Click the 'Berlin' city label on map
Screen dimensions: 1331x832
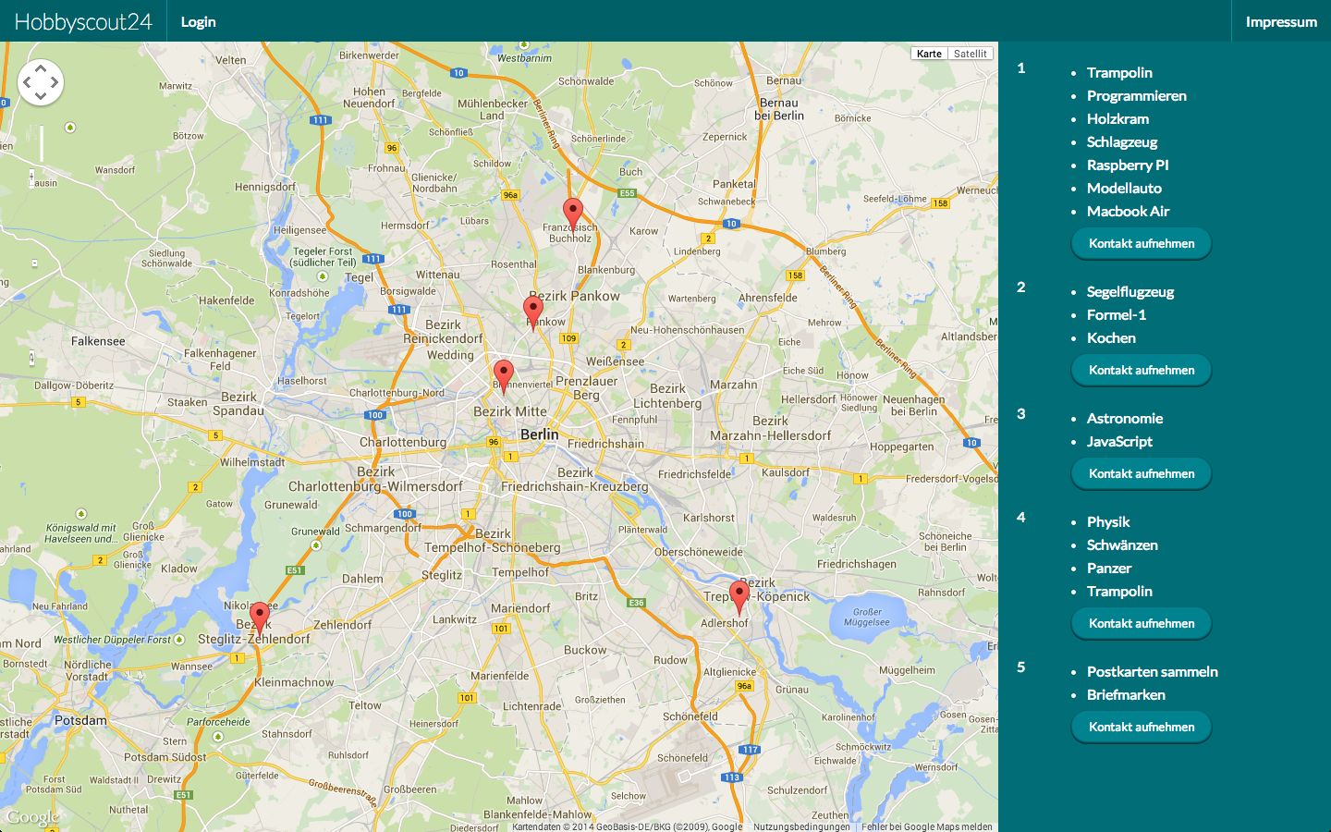540,434
